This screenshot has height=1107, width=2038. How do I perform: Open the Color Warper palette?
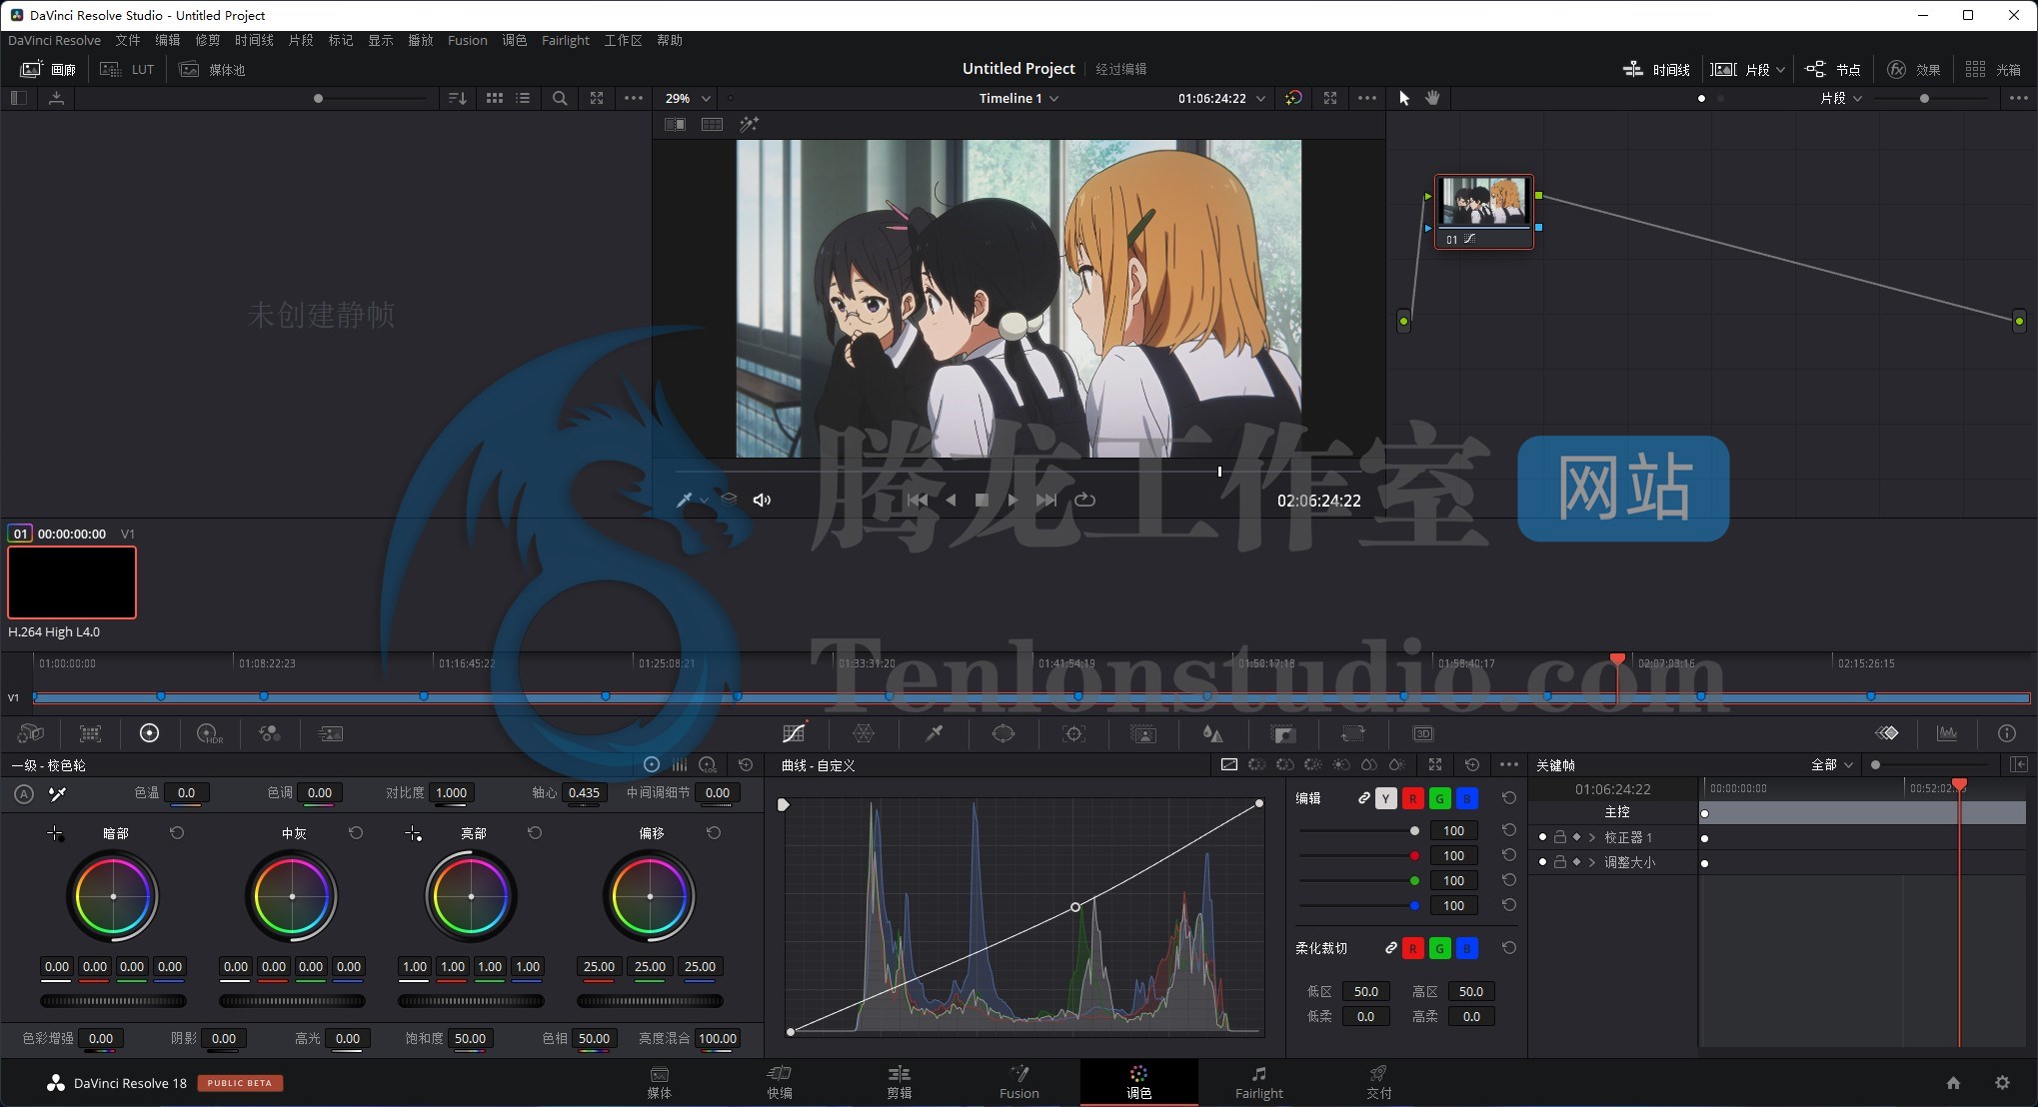point(864,733)
